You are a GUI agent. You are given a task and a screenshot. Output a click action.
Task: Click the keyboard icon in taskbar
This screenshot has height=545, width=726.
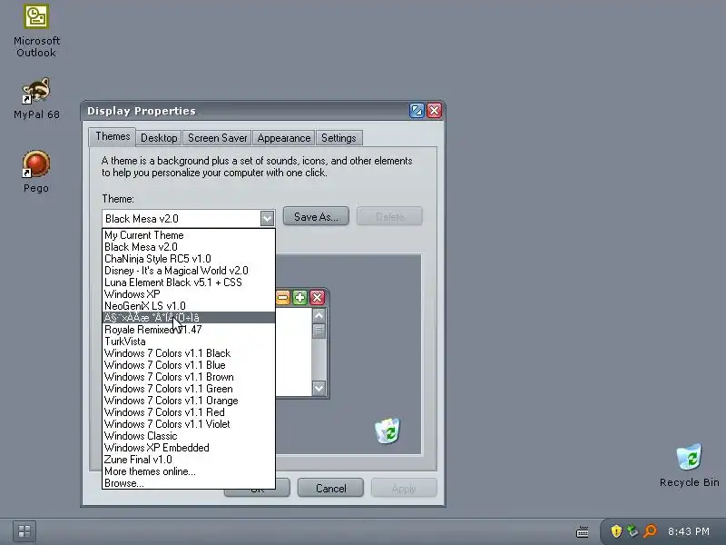coord(582,531)
